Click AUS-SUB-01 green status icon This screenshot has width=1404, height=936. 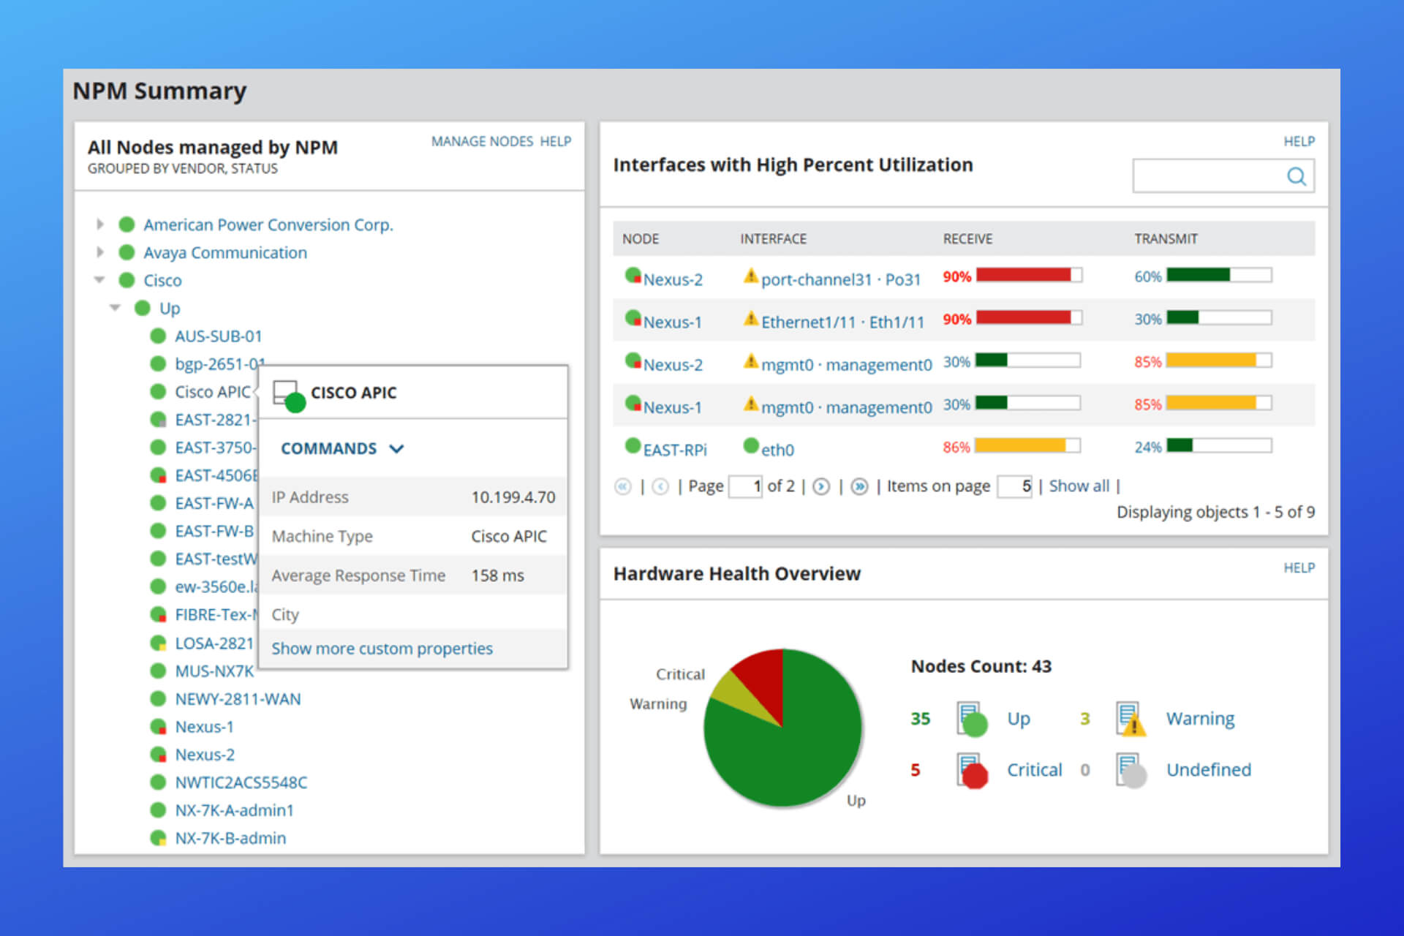click(x=158, y=336)
